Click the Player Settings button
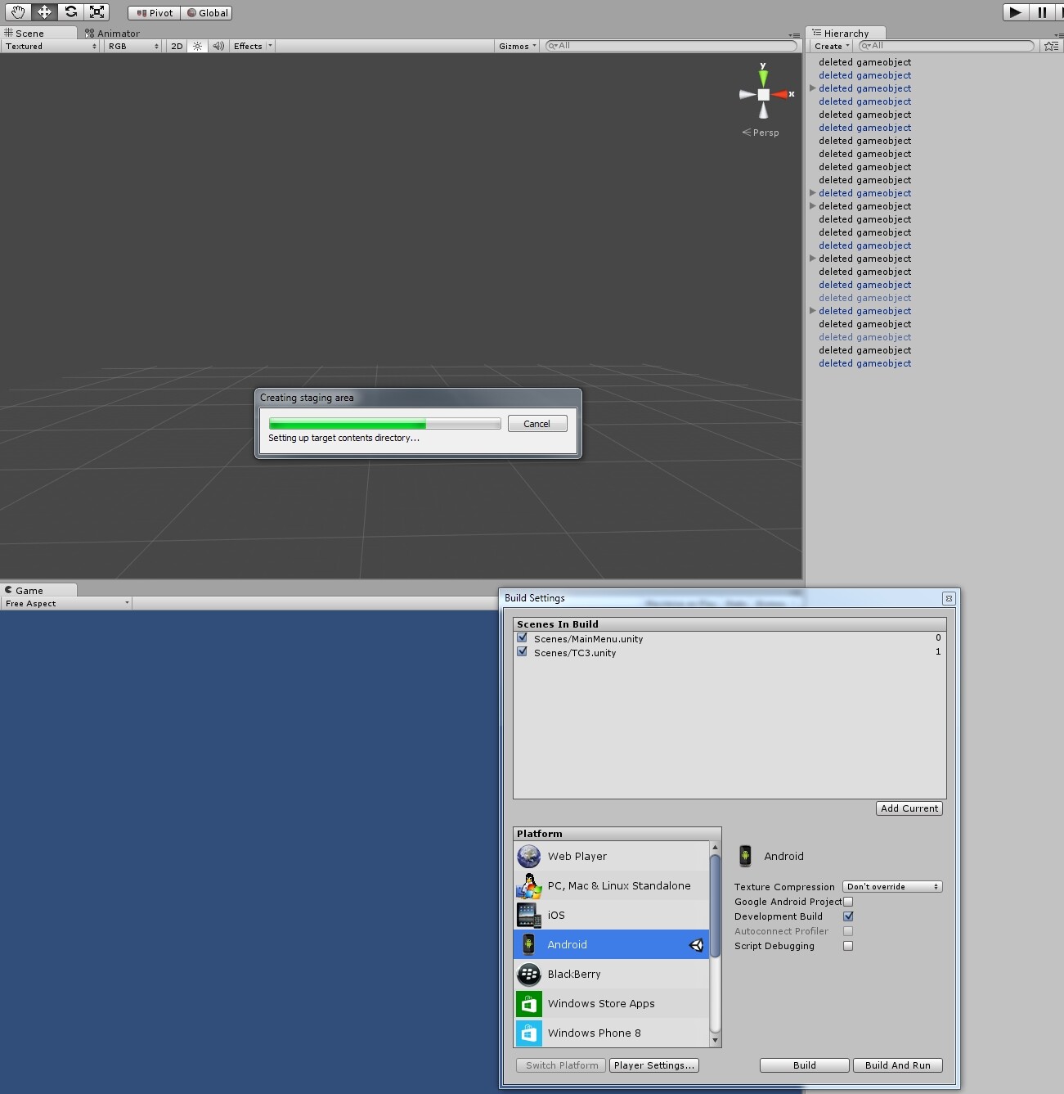 pyautogui.click(x=654, y=1065)
